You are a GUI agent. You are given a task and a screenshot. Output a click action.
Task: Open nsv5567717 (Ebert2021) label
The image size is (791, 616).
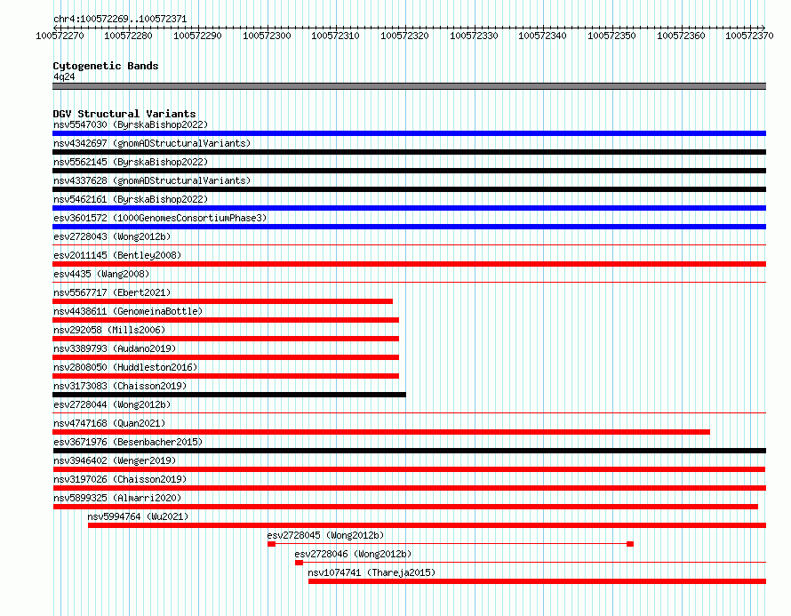coord(112,292)
